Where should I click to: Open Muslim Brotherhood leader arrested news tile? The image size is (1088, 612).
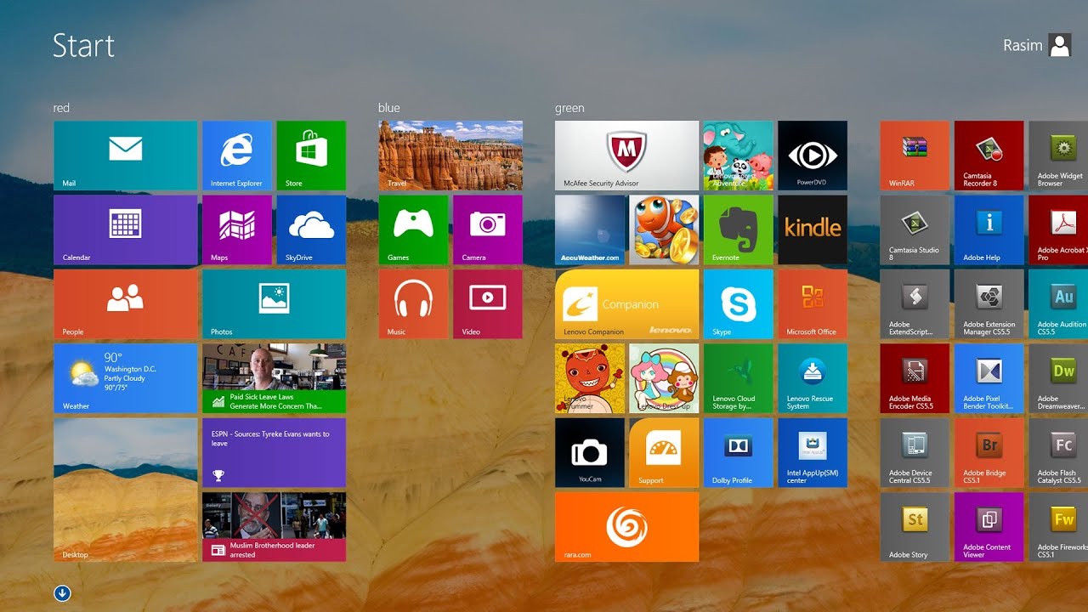pos(274,527)
